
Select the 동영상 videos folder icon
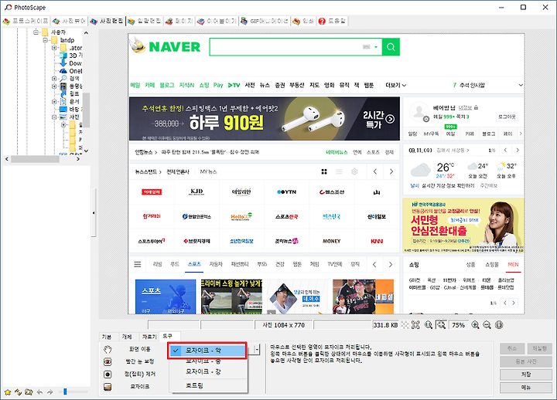63,86
